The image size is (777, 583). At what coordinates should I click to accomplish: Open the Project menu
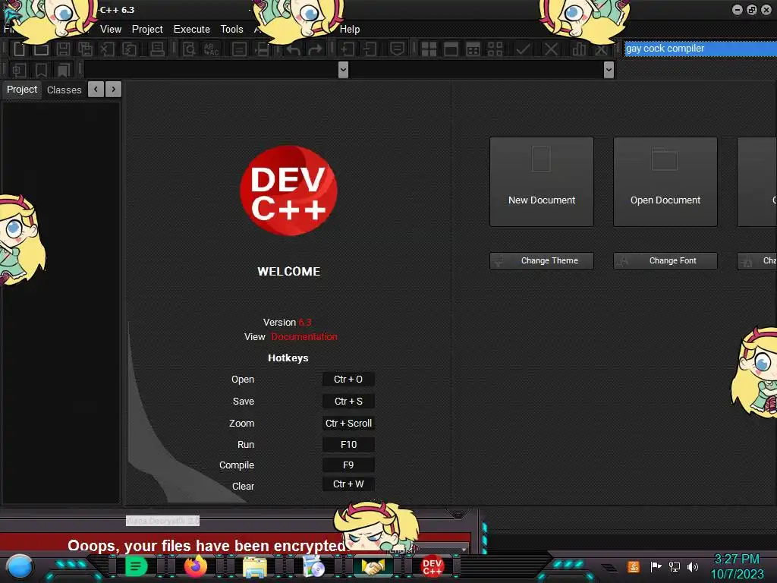point(147,30)
